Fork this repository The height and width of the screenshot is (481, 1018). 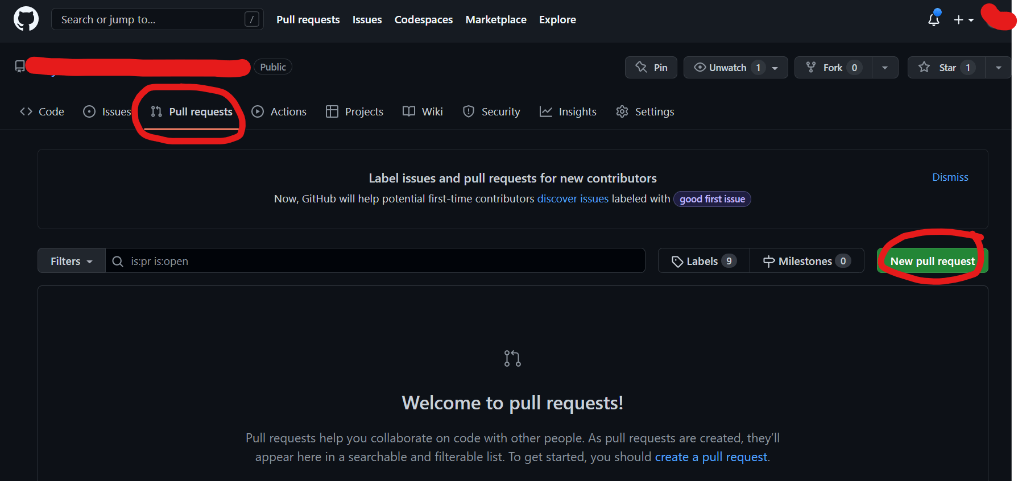(833, 67)
